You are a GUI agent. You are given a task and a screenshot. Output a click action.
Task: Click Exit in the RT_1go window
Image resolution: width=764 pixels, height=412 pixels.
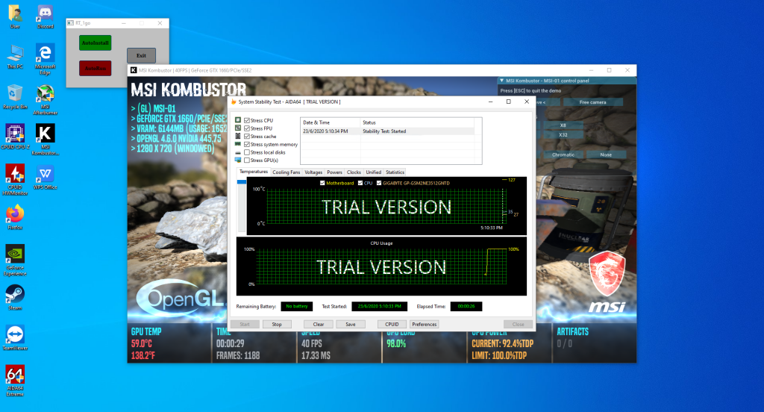pos(141,55)
